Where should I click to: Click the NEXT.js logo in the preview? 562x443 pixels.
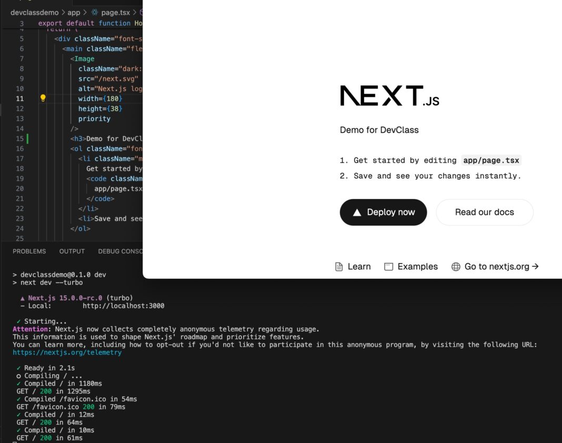[389, 94]
